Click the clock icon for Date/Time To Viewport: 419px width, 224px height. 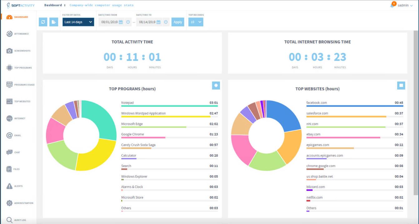point(166,22)
